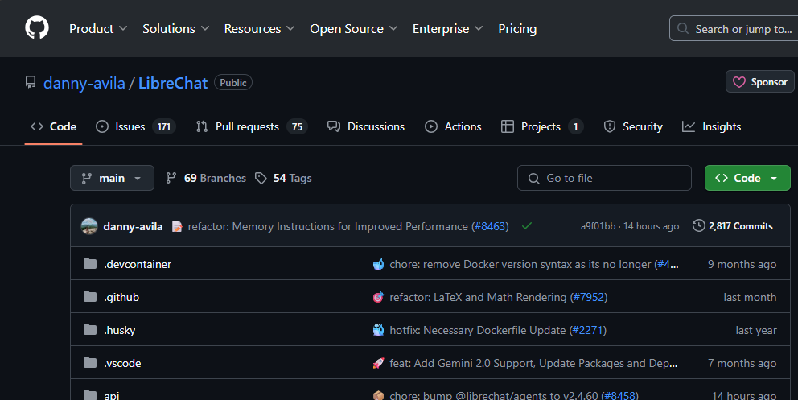Open the Actions tab
This screenshot has width=798, height=400.
point(453,126)
